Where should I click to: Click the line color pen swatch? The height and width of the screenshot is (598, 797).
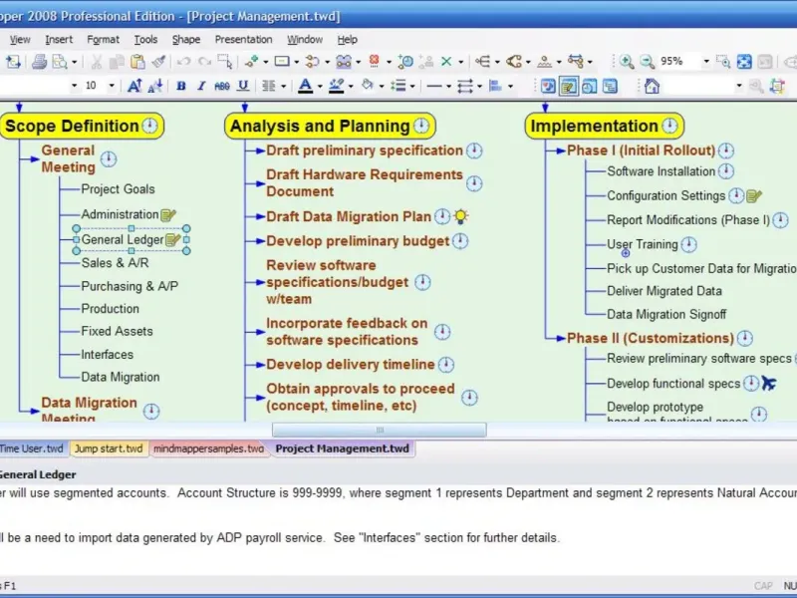point(336,86)
